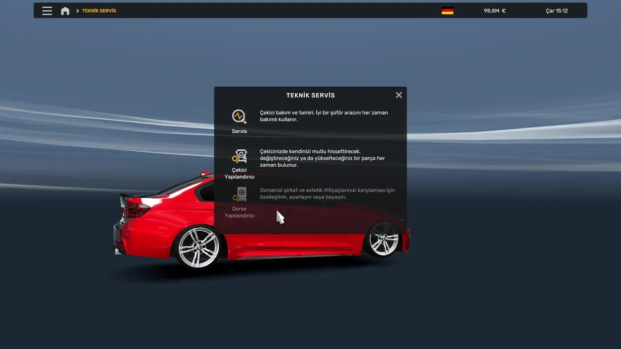This screenshot has width=621, height=349.
Task: Open the Çekici Yapılandırıcı icon
Action: coord(240,156)
